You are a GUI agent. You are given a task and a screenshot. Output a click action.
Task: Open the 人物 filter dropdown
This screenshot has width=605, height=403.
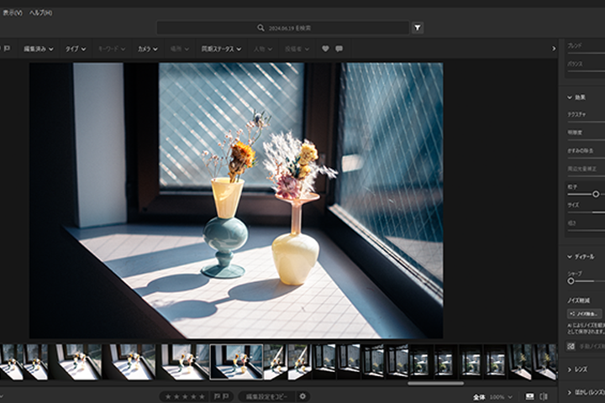click(263, 49)
